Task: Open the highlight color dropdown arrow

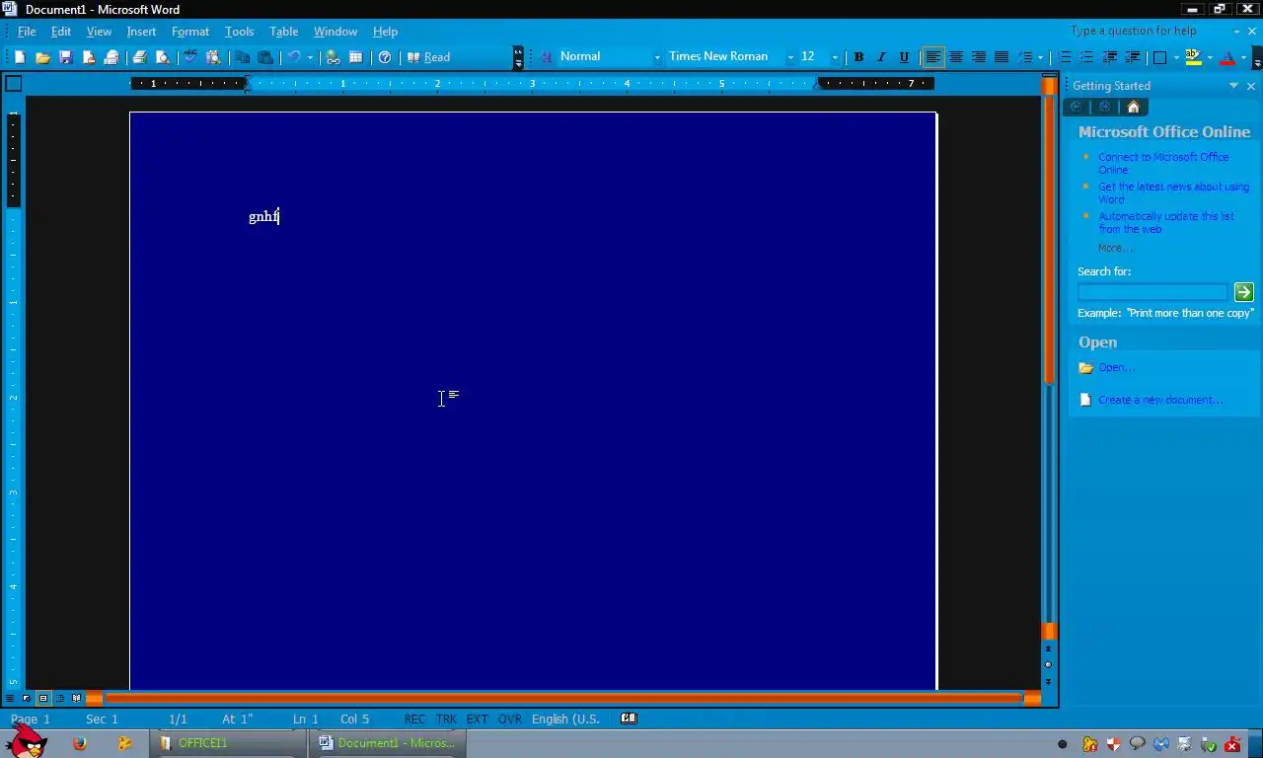Action: click(1210, 57)
